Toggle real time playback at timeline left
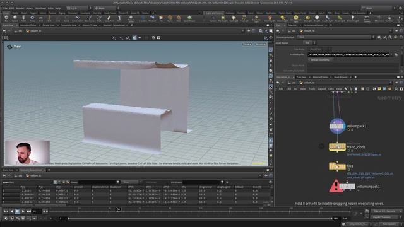The height and width of the screenshot is (227, 404). (x=6, y=218)
